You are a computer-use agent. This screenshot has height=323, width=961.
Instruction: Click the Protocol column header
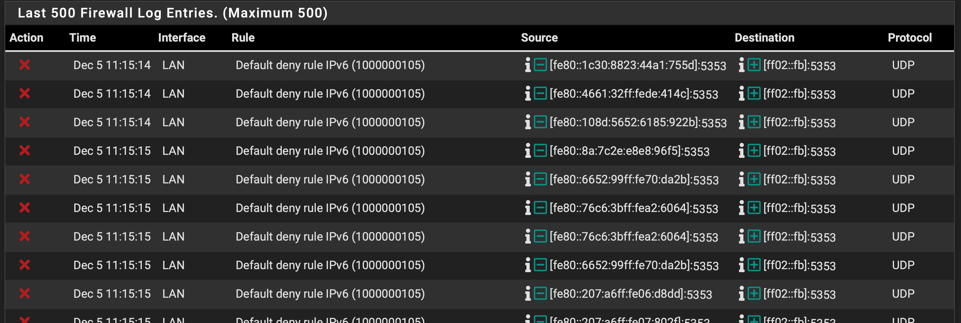coord(910,38)
